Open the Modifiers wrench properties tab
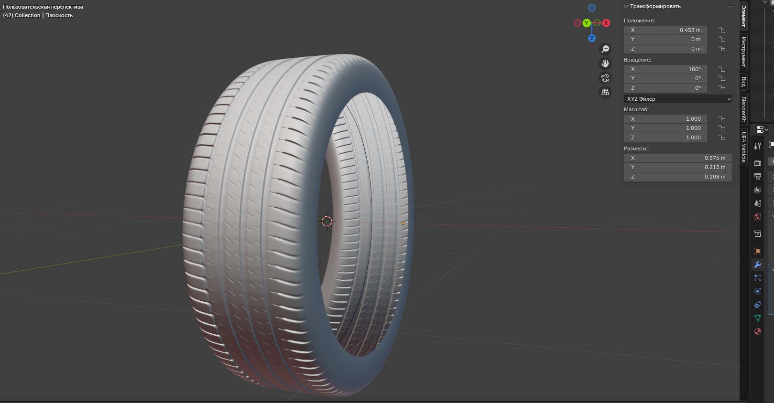This screenshot has width=774, height=403. click(758, 265)
